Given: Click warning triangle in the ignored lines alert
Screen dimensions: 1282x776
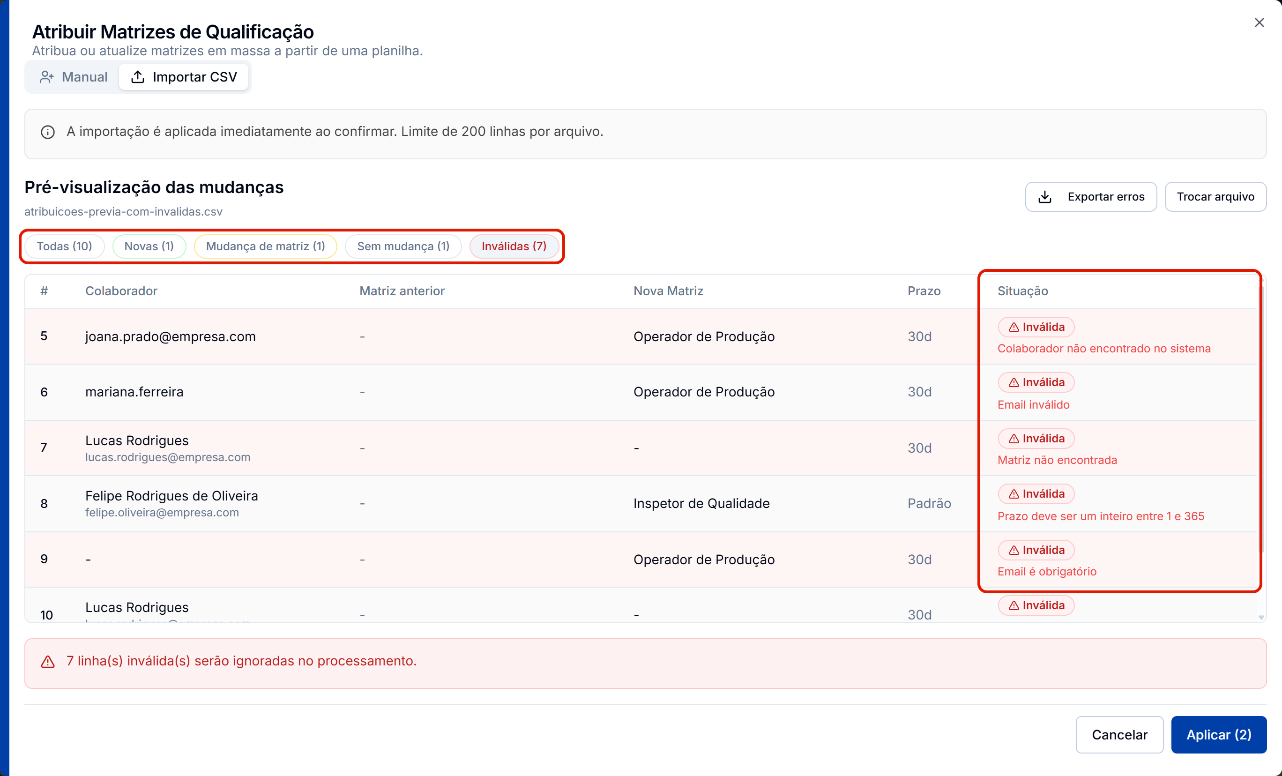Looking at the screenshot, I should tap(48, 662).
